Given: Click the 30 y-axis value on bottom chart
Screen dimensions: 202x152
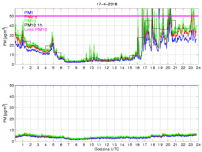Looking at the screenshot, I should click(11, 108).
